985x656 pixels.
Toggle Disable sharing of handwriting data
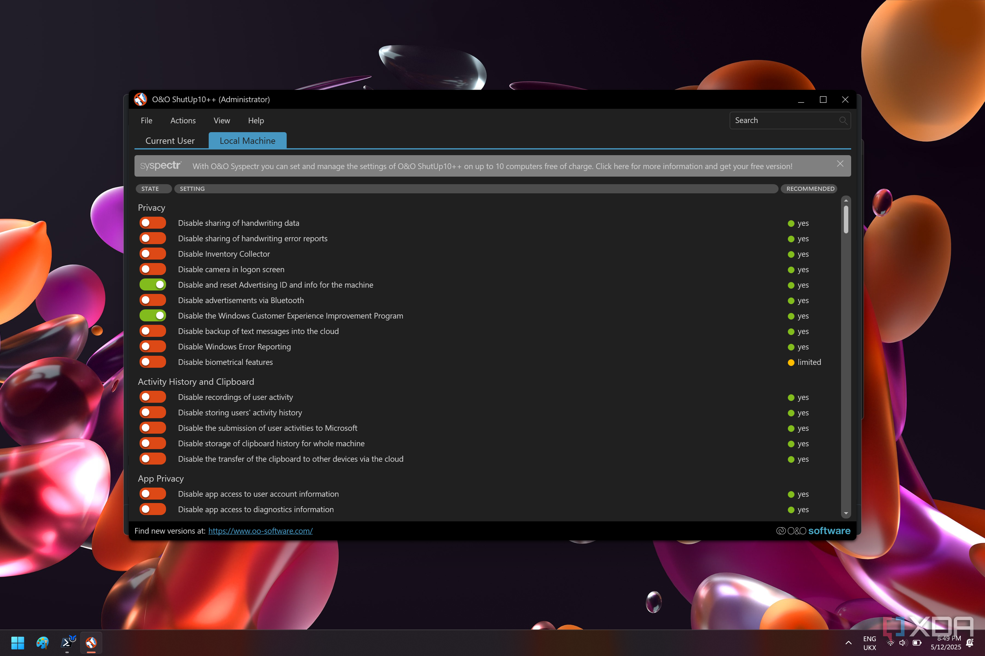click(x=152, y=223)
